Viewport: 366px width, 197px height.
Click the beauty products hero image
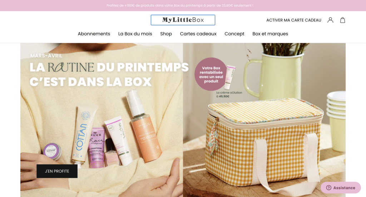(x=102, y=120)
